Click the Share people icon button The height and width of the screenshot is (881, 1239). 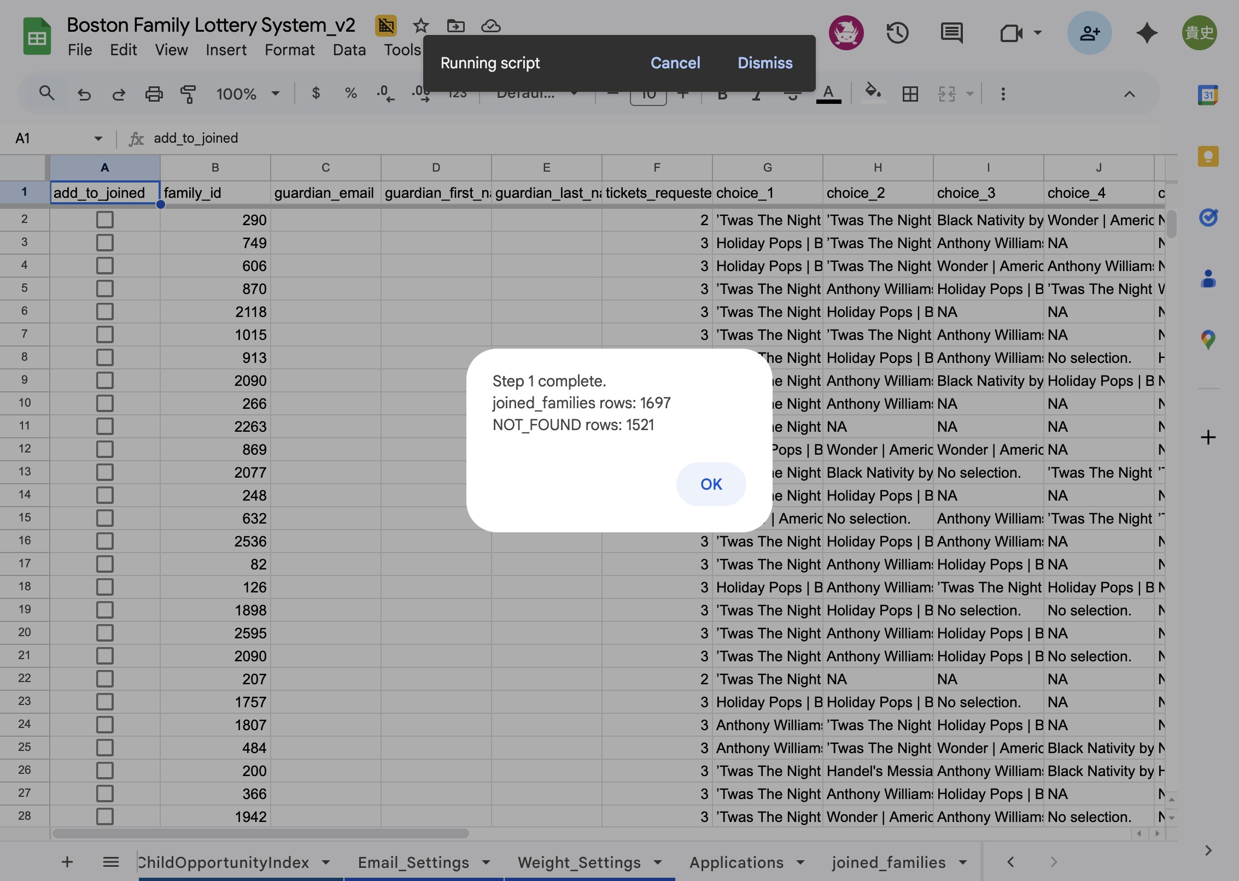[x=1089, y=33]
